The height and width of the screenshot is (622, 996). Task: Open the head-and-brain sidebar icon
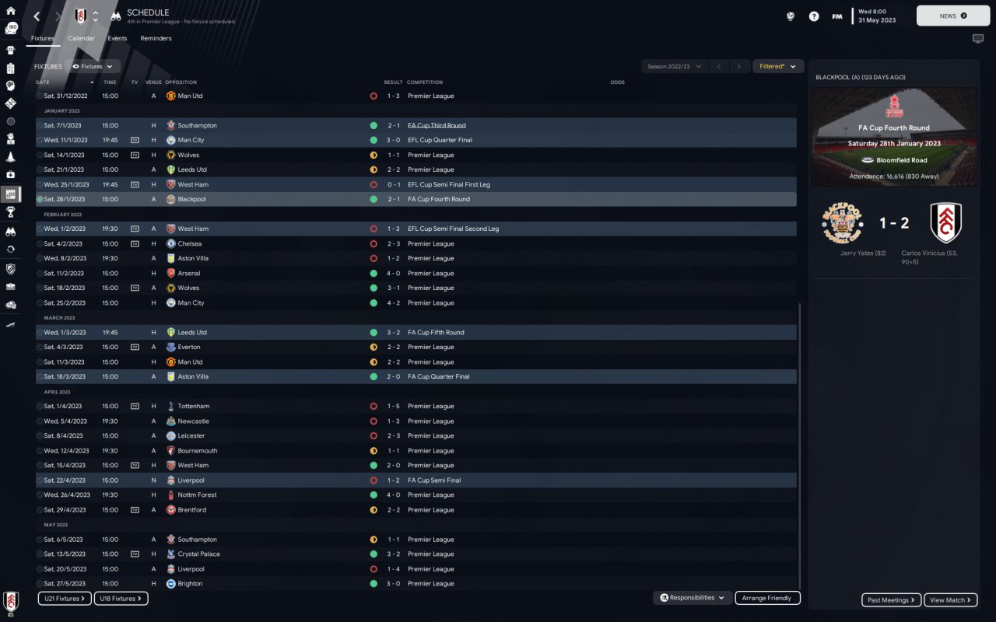(x=11, y=86)
